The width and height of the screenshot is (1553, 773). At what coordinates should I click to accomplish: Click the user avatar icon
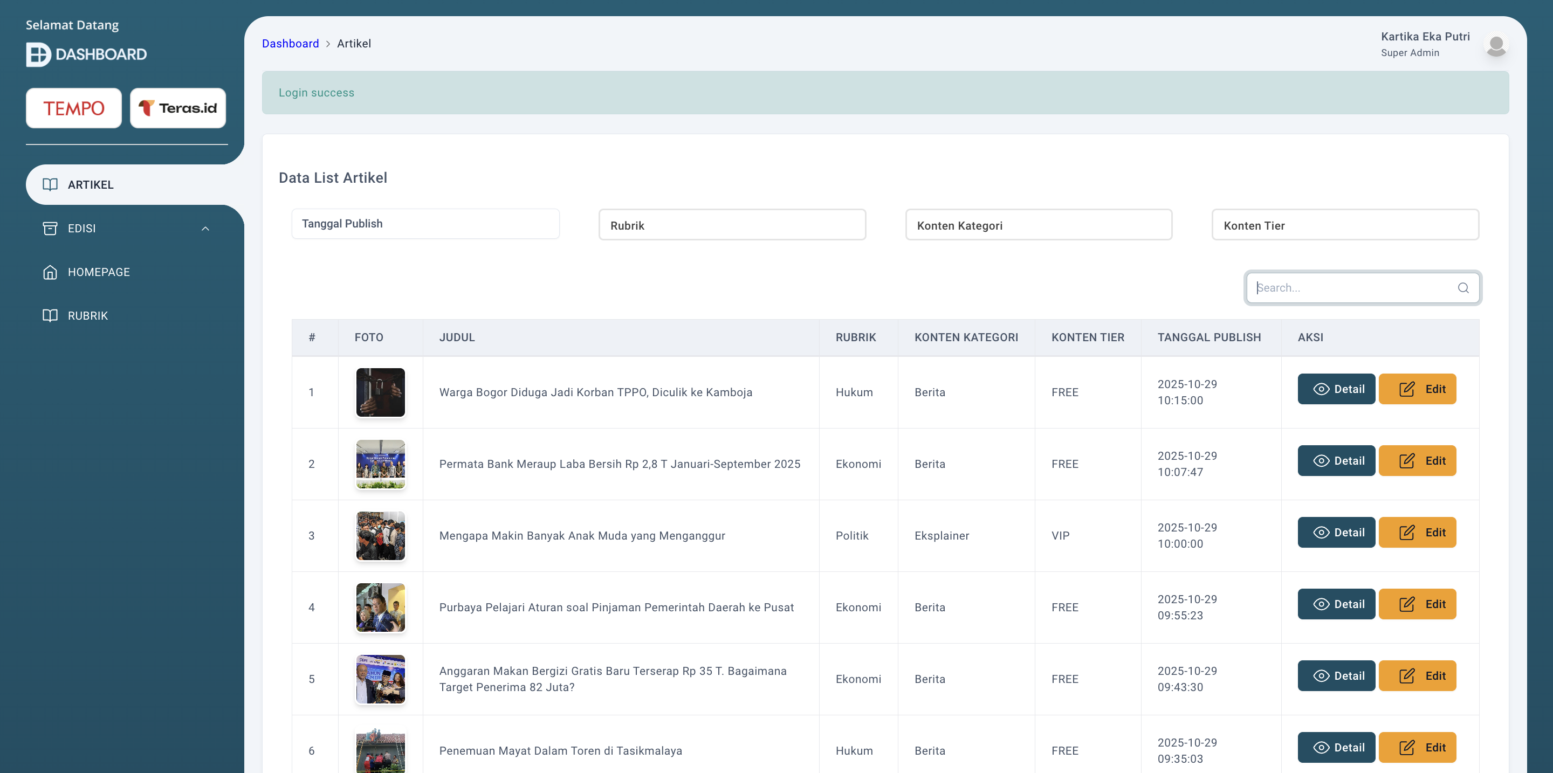1496,45
